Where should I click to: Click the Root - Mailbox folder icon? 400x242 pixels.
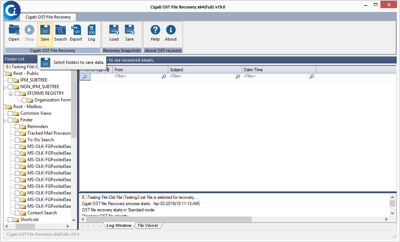(9, 107)
